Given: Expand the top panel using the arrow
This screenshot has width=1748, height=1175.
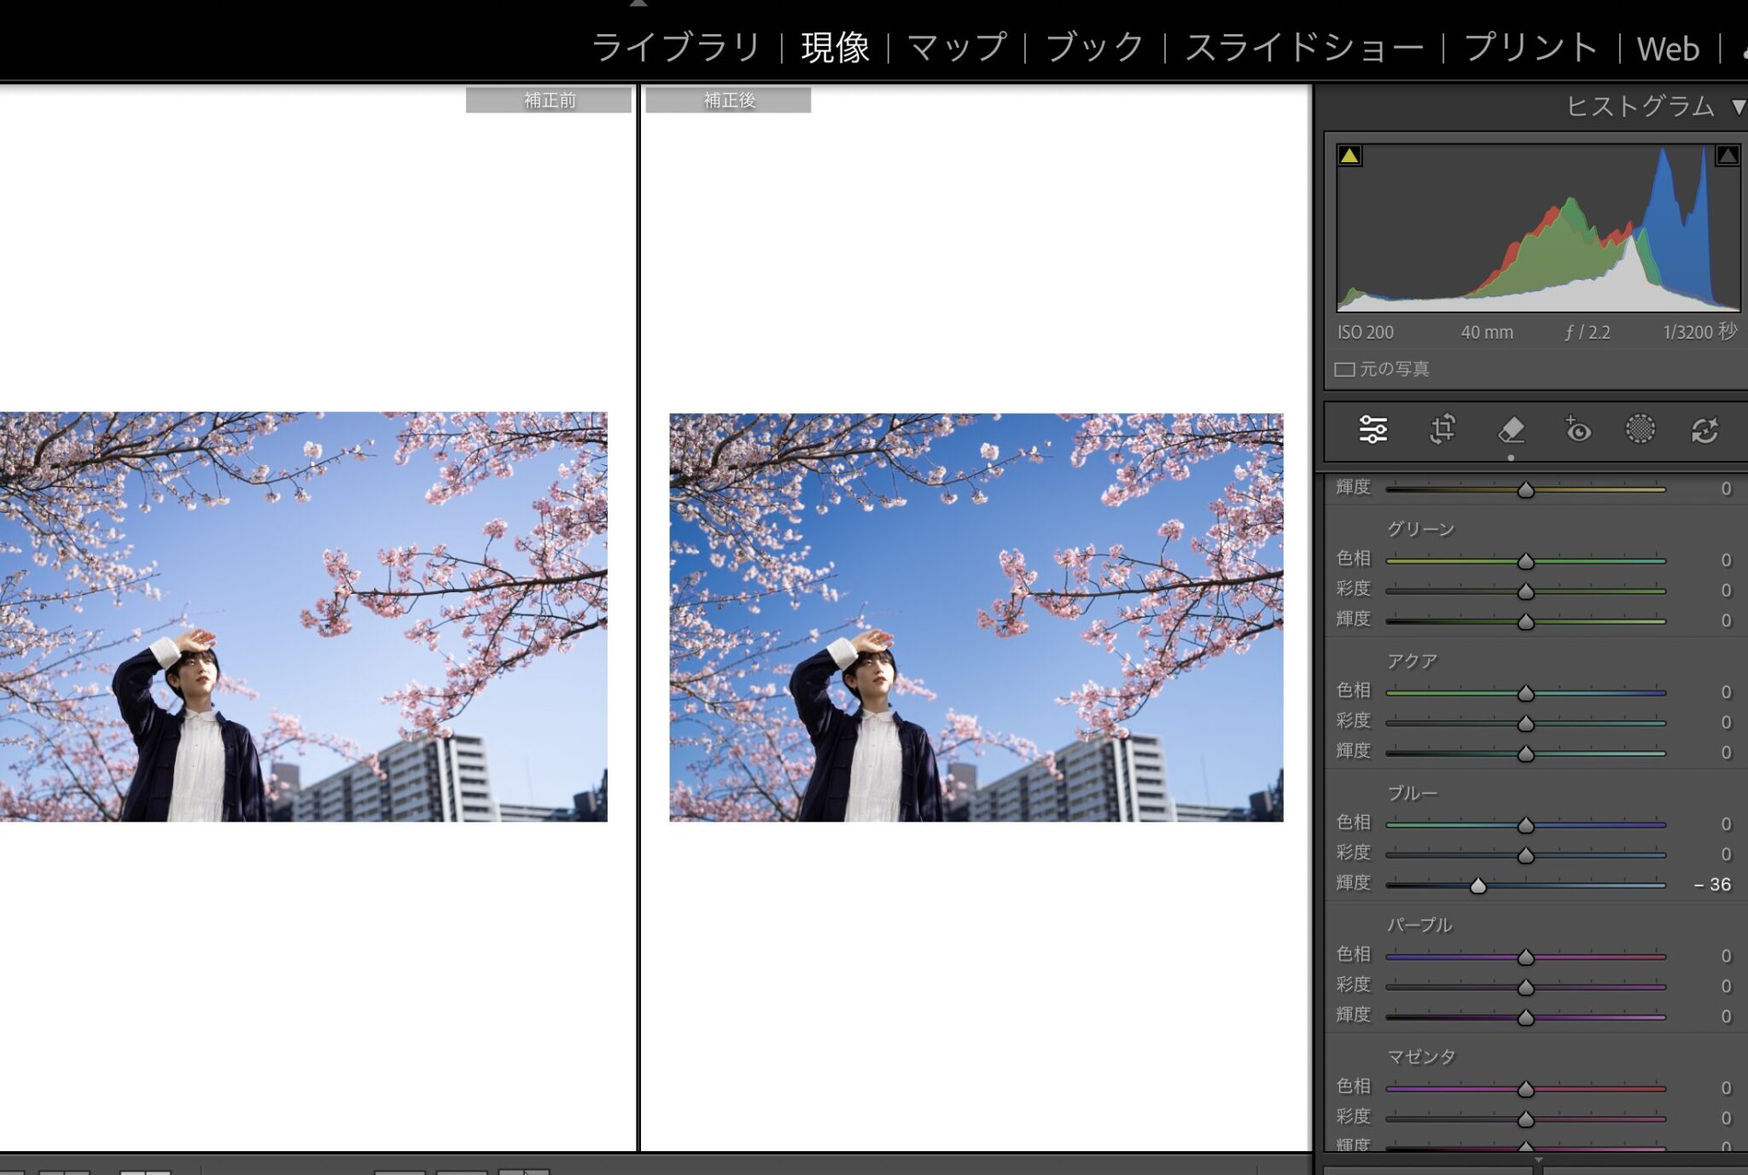Looking at the screenshot, I should pos(638,3).
